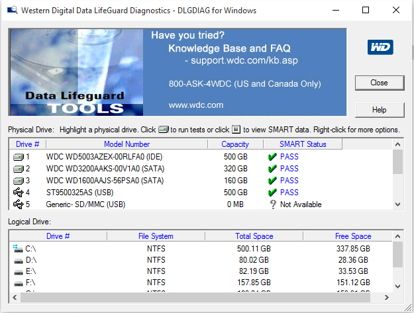The width and height of the screenshot is (414, 313).
Task: Click the DLGDIAG app icon in title bar
Action: point(12,11)
